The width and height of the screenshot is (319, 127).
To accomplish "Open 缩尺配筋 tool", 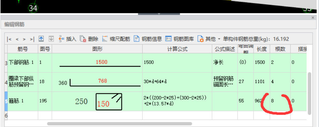I will tap(116, 39).
